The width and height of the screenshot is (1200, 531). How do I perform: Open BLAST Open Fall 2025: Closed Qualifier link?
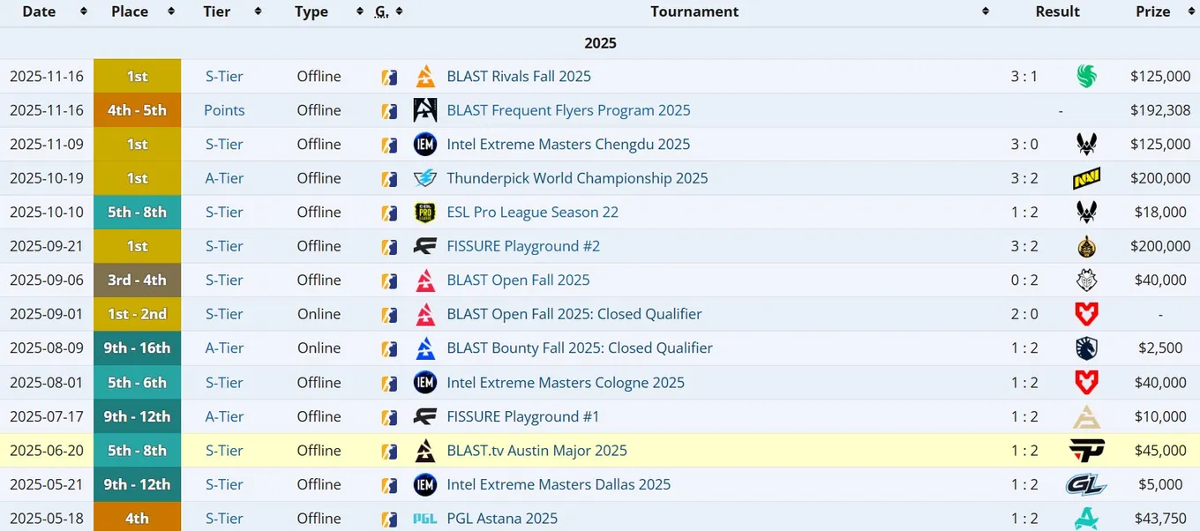click(574, 314)
